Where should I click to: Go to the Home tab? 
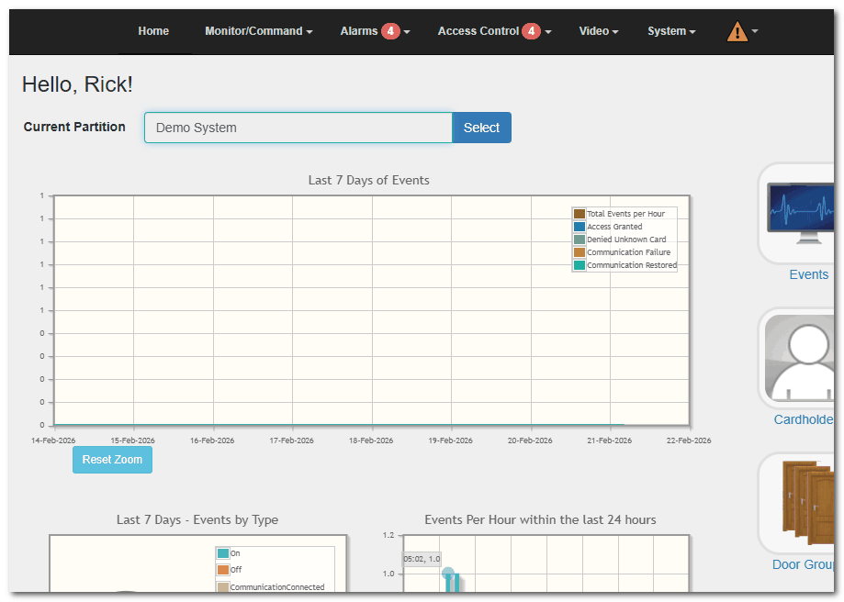(x=153, y=31)
